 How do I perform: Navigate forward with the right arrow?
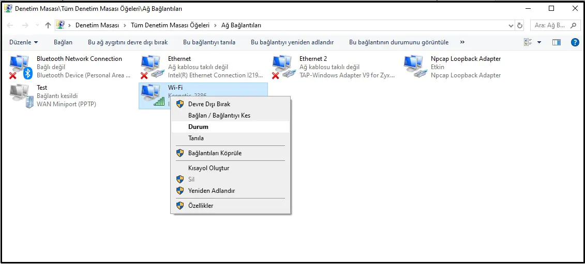click(25, 25)
